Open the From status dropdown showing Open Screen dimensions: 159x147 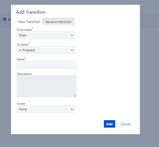click(x=46, y=35)
